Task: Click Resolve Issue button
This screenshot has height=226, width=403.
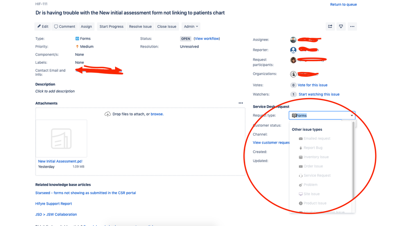Action: tap(141, 27)
